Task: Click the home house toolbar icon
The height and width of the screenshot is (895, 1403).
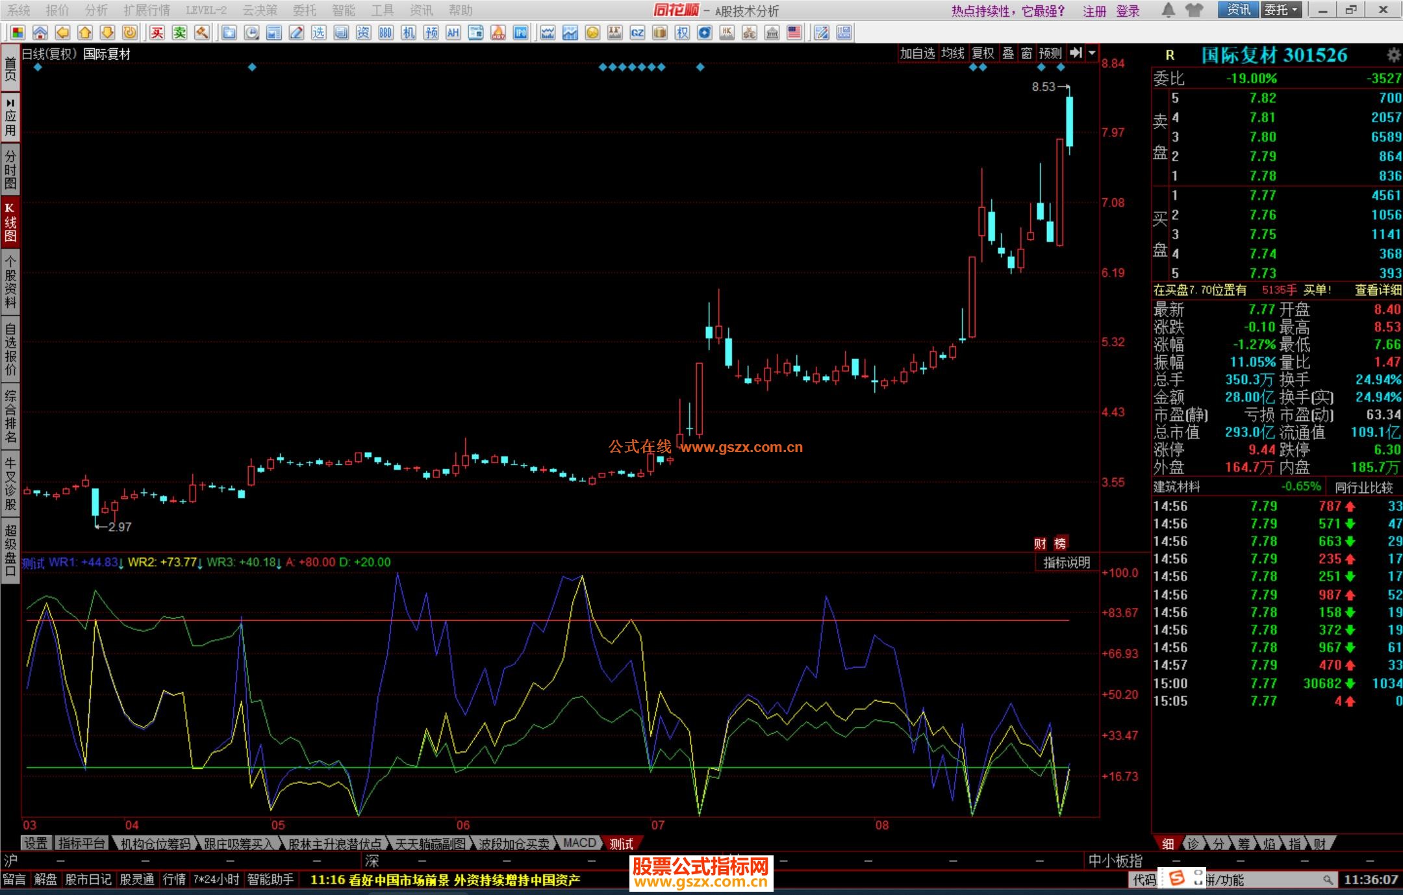Action: (40, 33)
